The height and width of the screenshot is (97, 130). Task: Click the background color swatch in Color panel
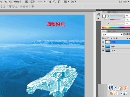coord(106,18)
